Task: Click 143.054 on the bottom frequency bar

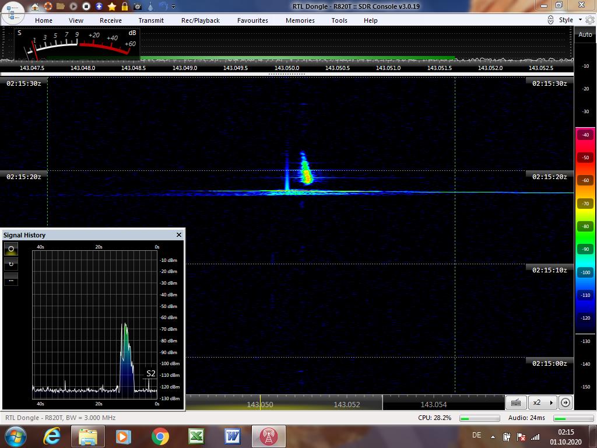Action: coord(434,405)
